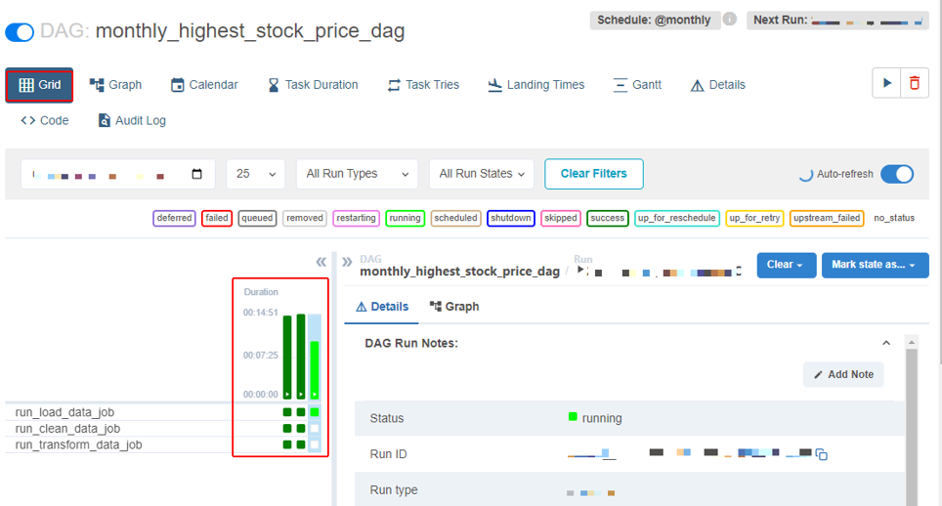Click the Clear Filters button
Viewport: 942px width, 506px height.
[x=593, y=174]
